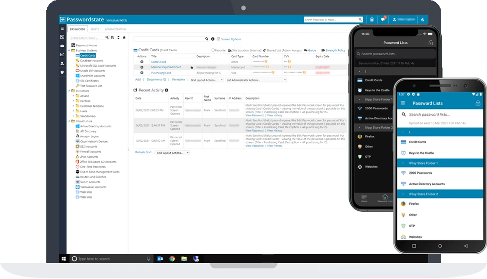Open File Explorer from the taskbar
This screenshot has height=279, width=487.
click(184, 259)
